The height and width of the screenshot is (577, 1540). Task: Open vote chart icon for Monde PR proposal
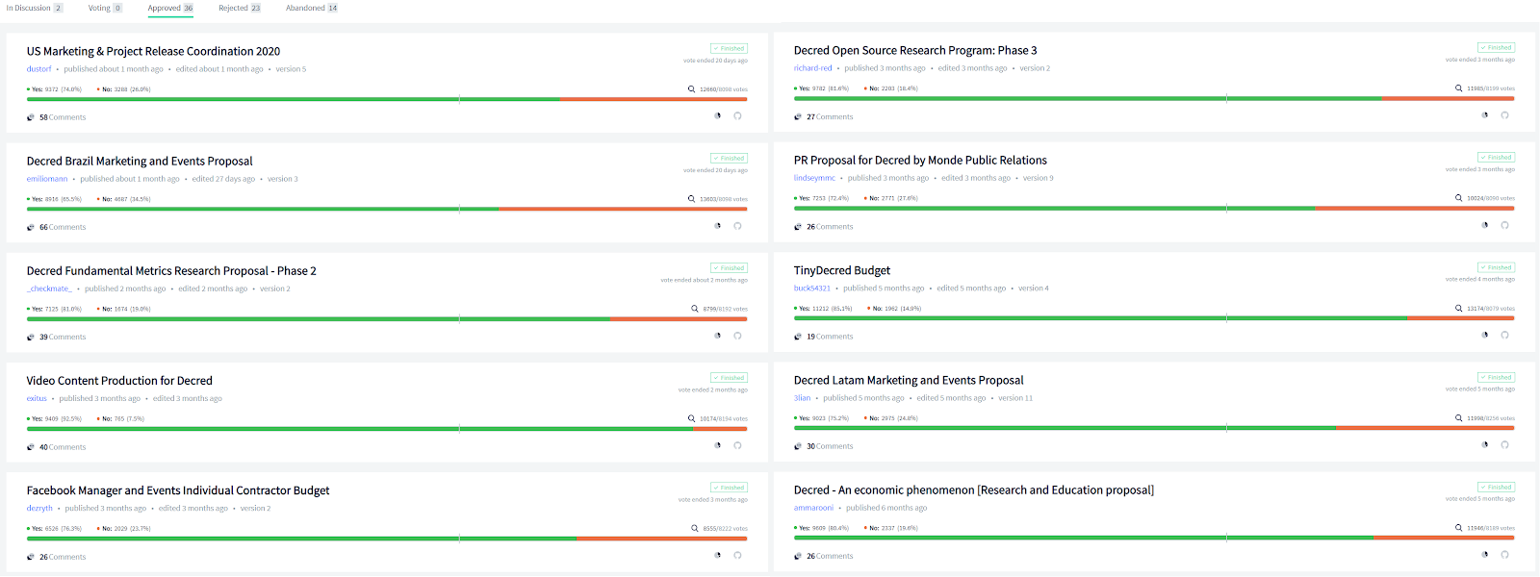click(x=1485, y=225)
